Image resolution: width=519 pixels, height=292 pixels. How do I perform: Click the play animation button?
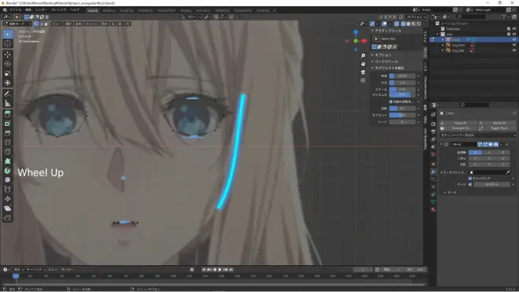219,269
